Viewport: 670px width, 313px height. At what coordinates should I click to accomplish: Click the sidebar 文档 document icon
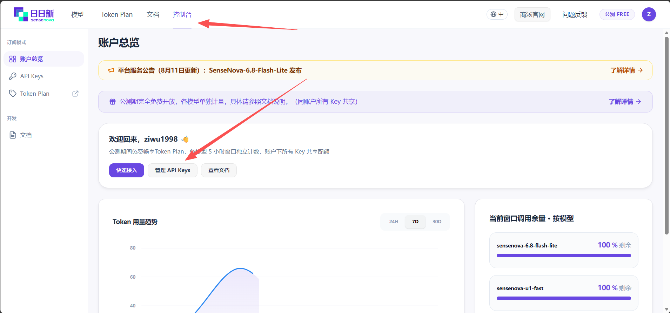pyautogui.click(x=13, y=135)
